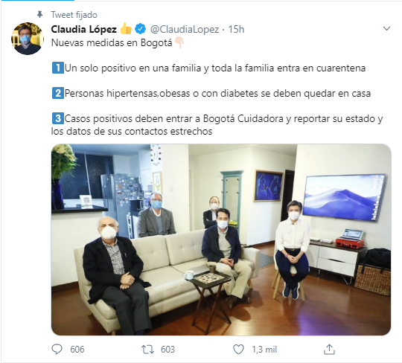The height and width of the screenshot is (363, 402).
Task: Click the retweet arrows icon
Action: (x=147, y=350)
